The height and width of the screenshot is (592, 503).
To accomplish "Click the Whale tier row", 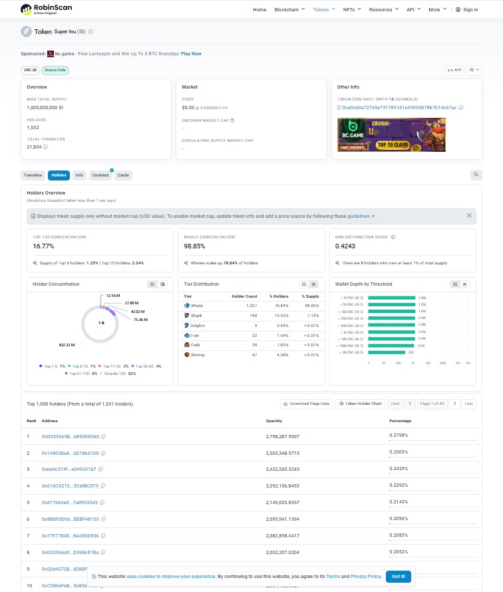I will click(x=251, y=306).
